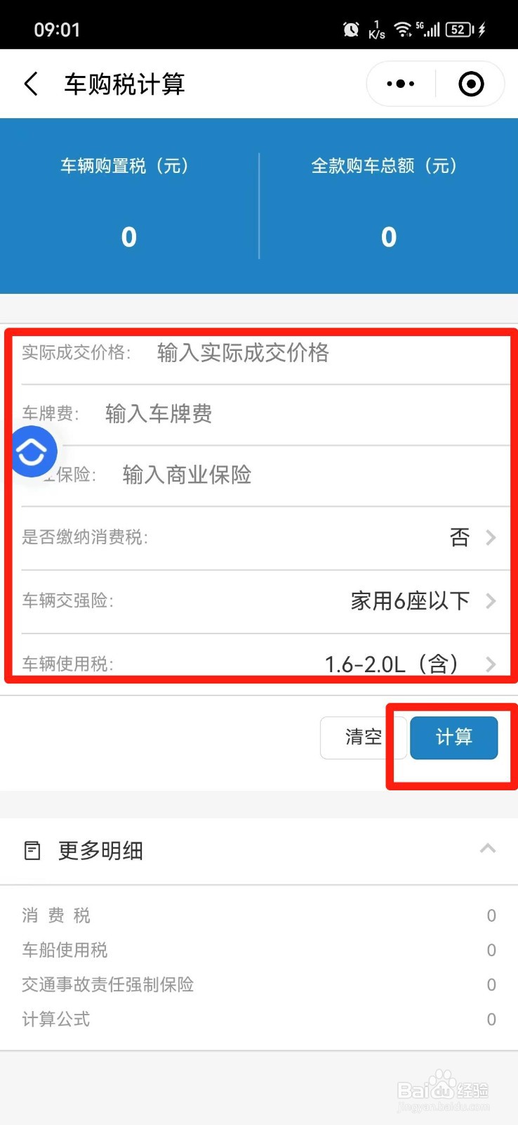This screenshot has width=518, height=1125.
Task: Tap the 计算公式 detail row
Action: (x=259, y=1020)
